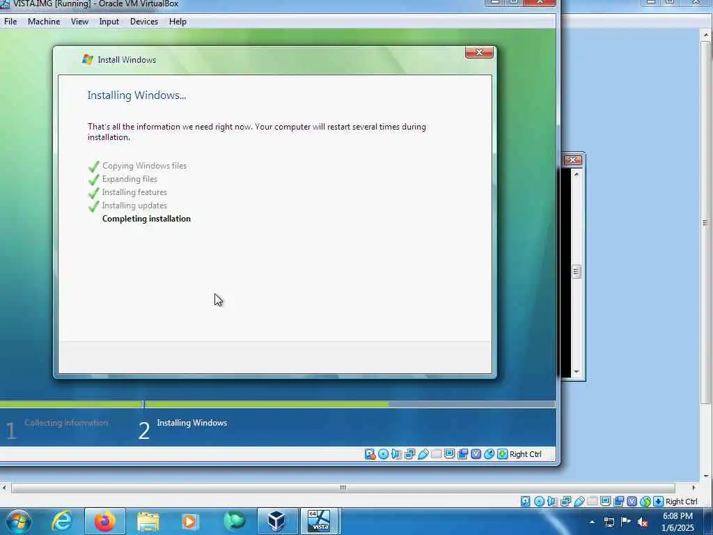Open the View menu

[79, 22]
